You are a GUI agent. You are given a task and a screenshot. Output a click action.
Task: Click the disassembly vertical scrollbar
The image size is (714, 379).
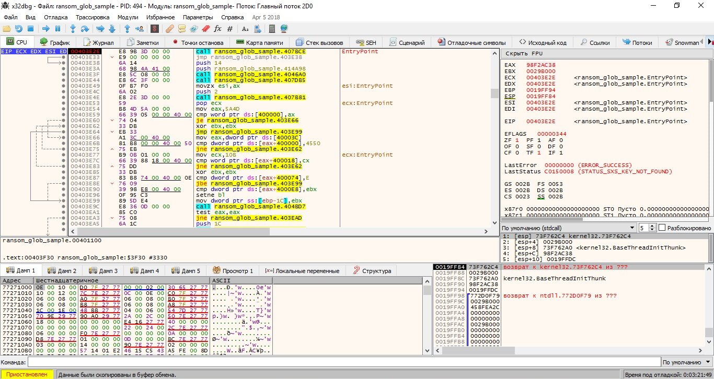tap(495, 137)
